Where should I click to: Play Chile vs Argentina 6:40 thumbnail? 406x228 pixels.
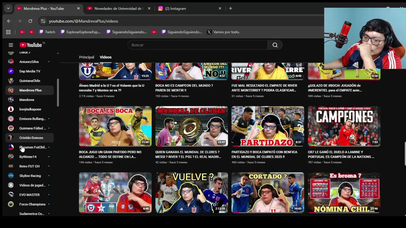click(115, 193)
